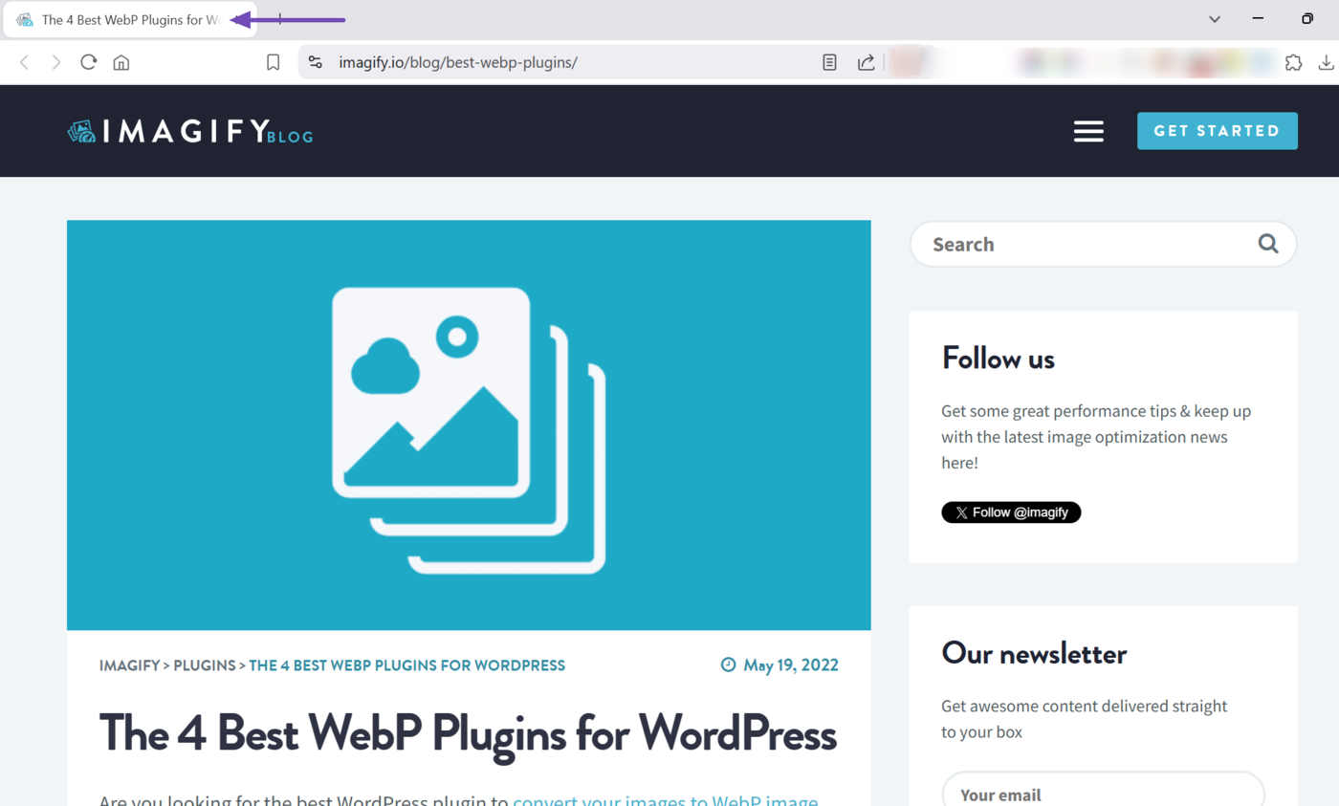
Task: Click the share icon in address bar
Action: pyautogui.click(x=866, y=63)
